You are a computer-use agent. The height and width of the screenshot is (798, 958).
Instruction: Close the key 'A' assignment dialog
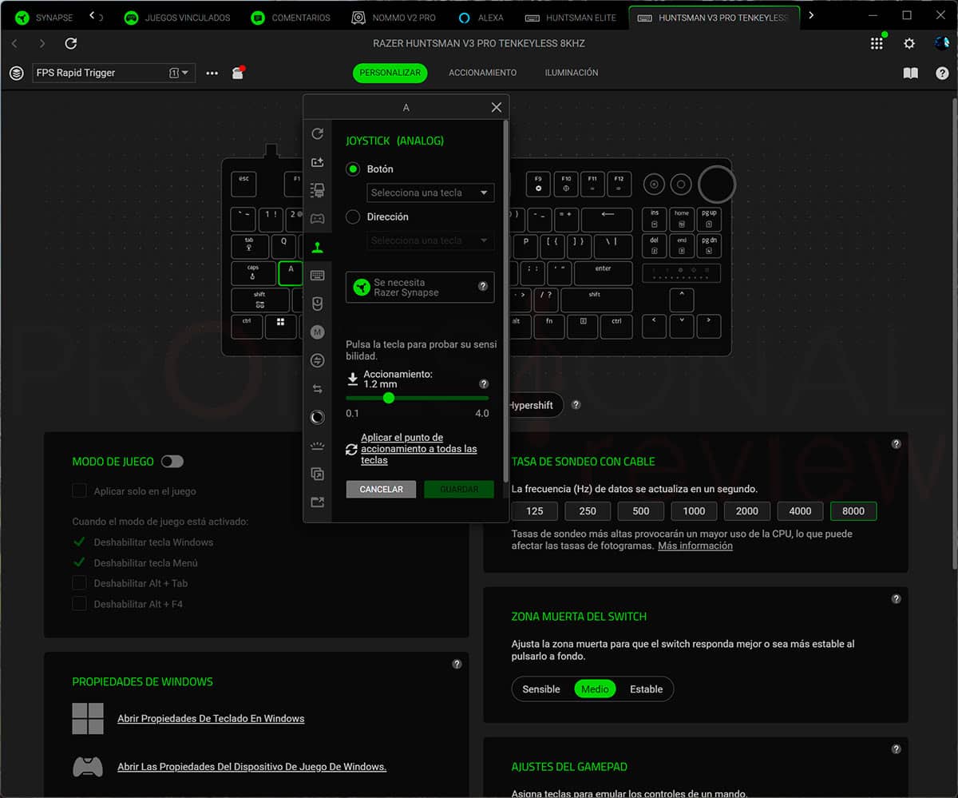point(497,107)
